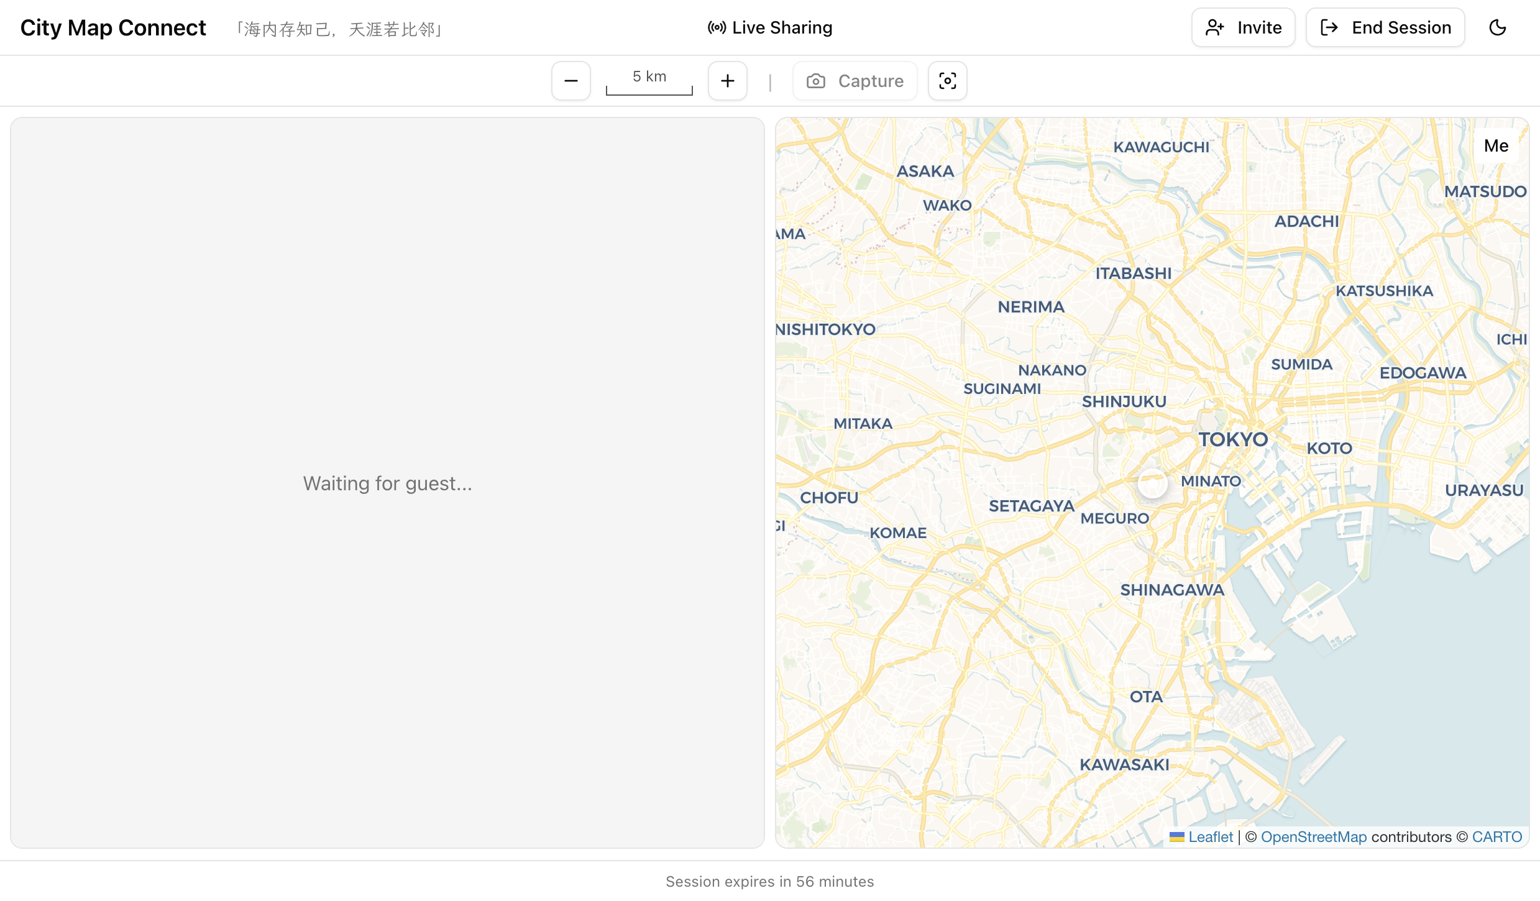Click the Invite button
Screen dimensions: 1540x901
1243,27
